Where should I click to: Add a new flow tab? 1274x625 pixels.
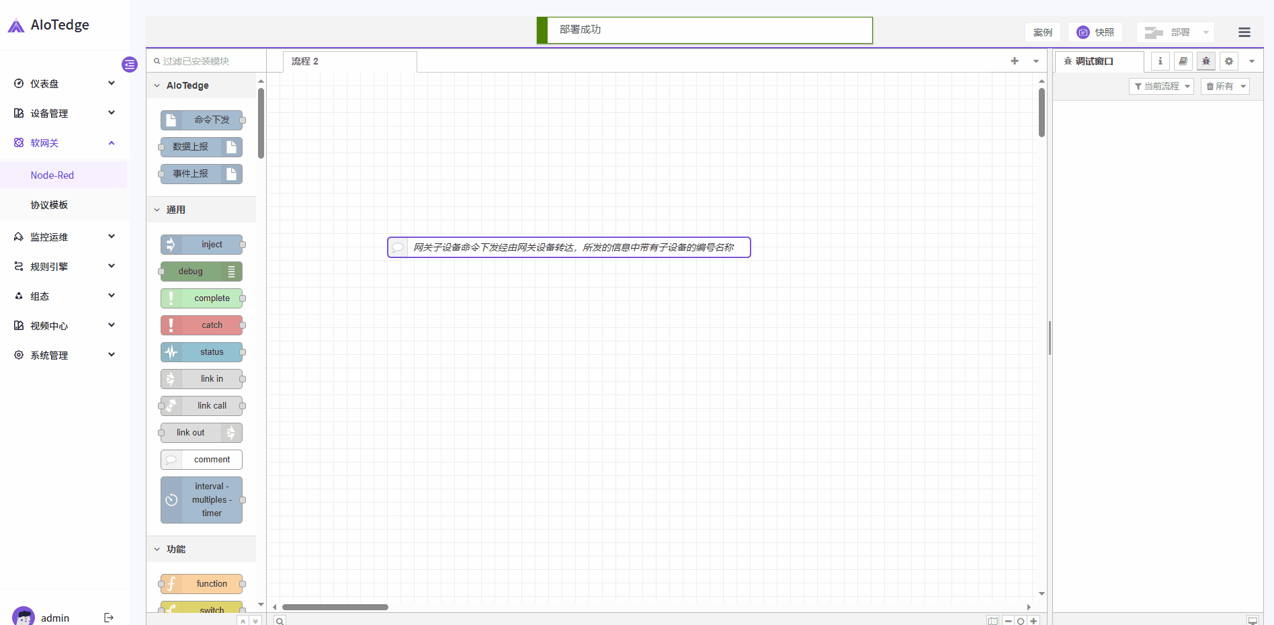[x=1014, y=61]
